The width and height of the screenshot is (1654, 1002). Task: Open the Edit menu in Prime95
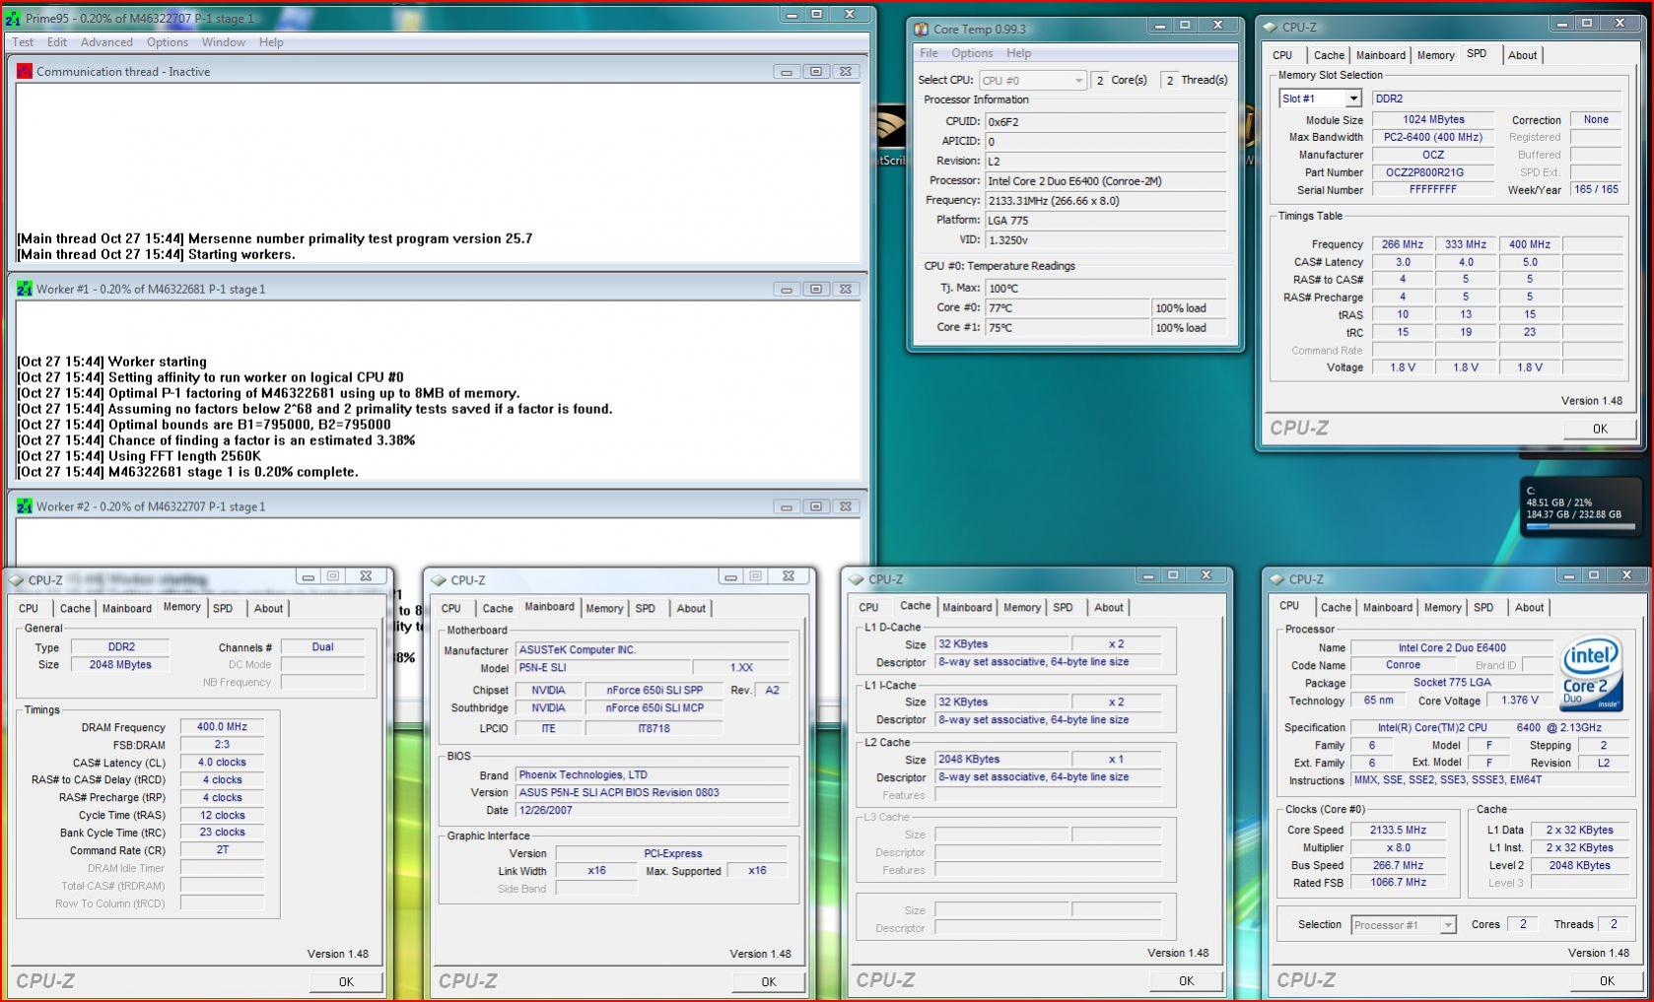pos(57,42)
